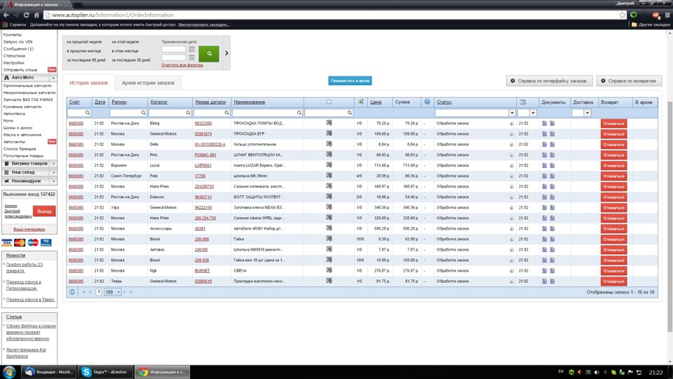673x379 pixels.
Task: Click the comment icon in the Febi row
Action: point(329,175)
